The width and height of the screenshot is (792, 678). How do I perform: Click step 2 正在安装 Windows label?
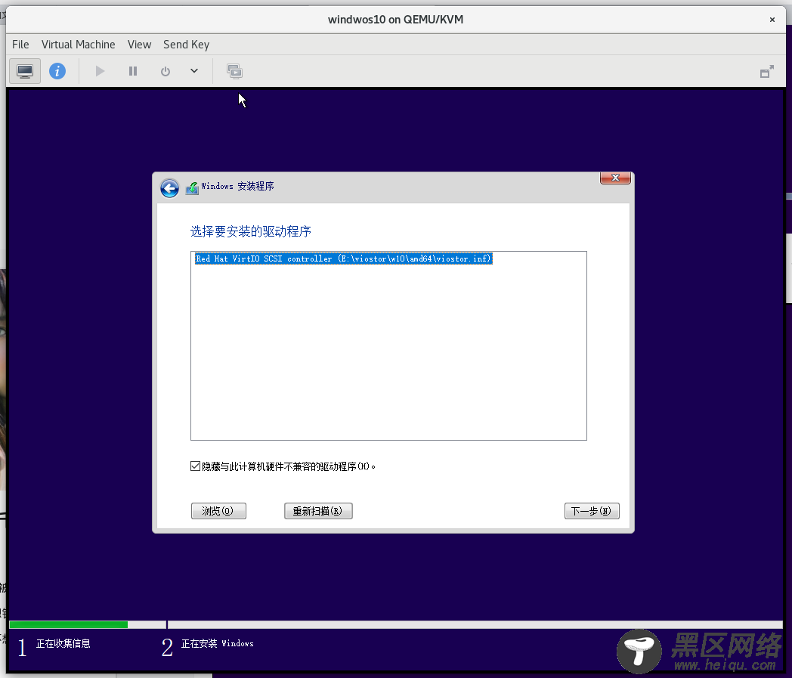217,644
